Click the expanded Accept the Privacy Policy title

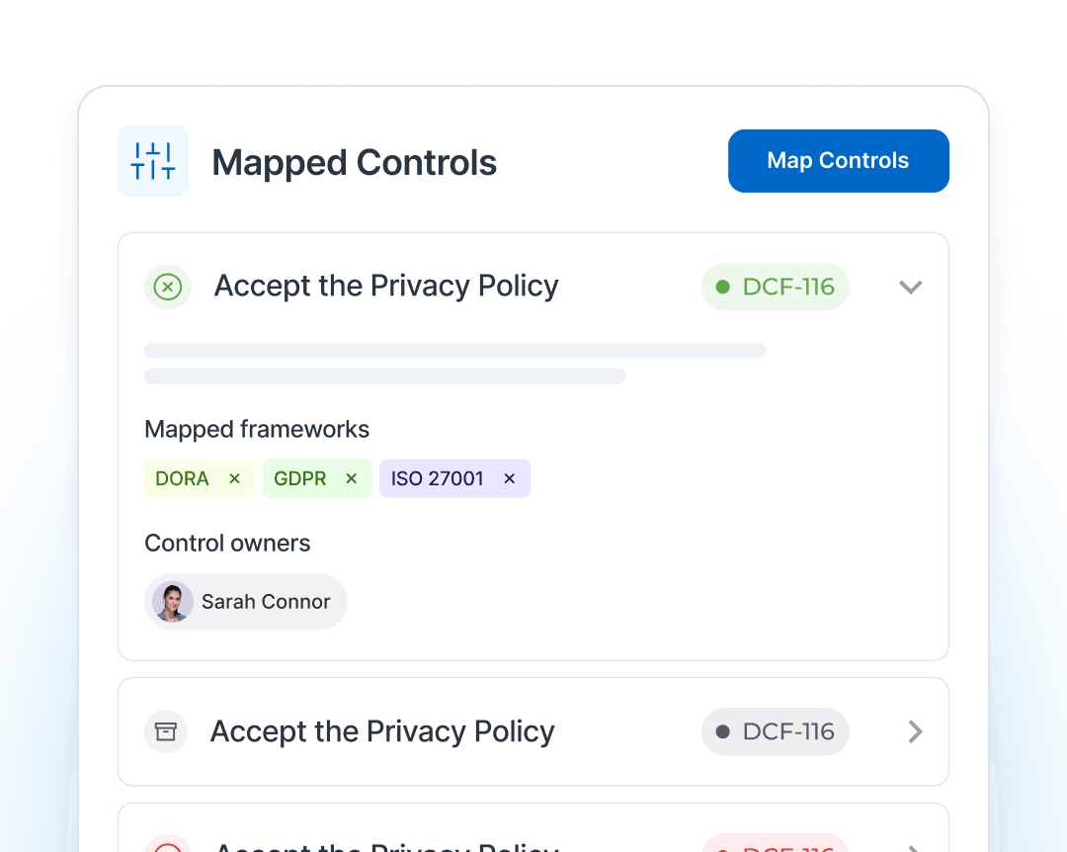[x=386, y=287]
